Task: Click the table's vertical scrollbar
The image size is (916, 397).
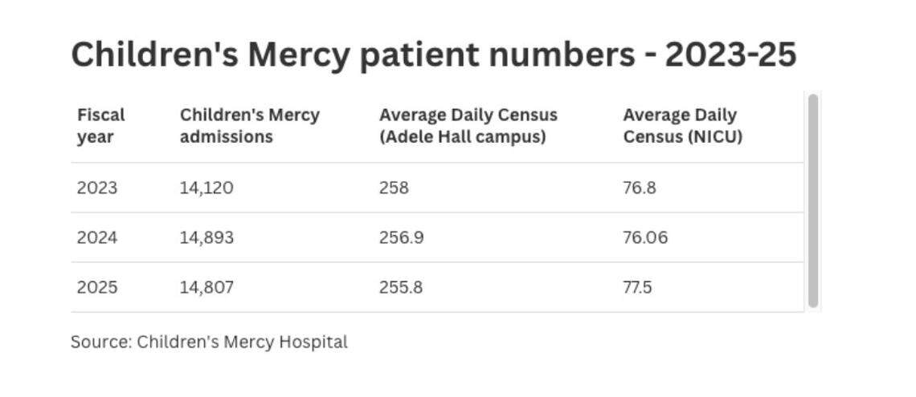Action: click(812, 201)
